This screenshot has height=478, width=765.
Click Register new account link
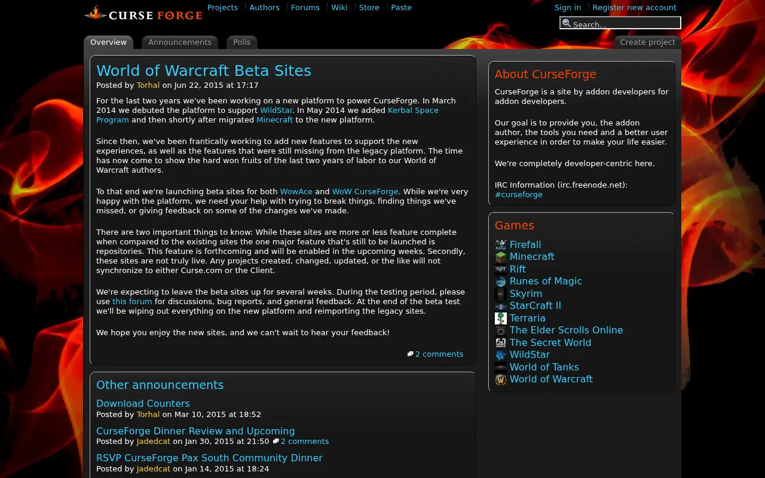(635, 8)
